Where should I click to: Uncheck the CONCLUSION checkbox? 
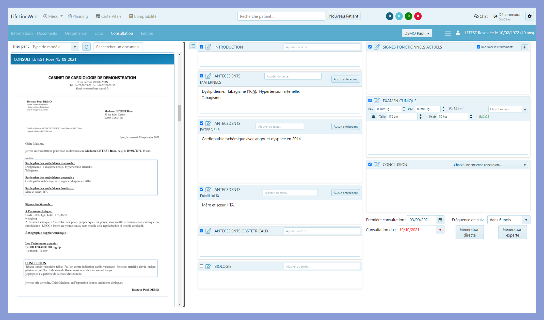coord(370,165)
